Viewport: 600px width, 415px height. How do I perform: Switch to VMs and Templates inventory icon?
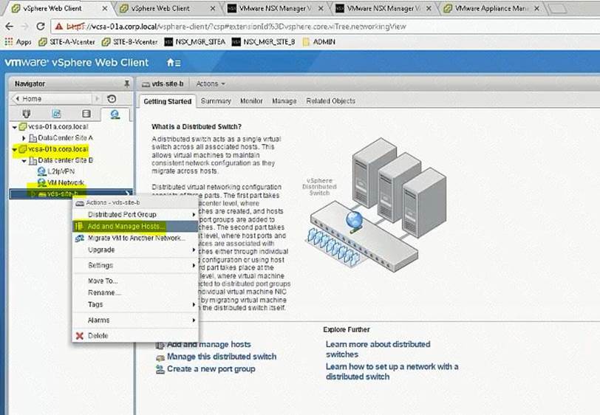(56, 114)
